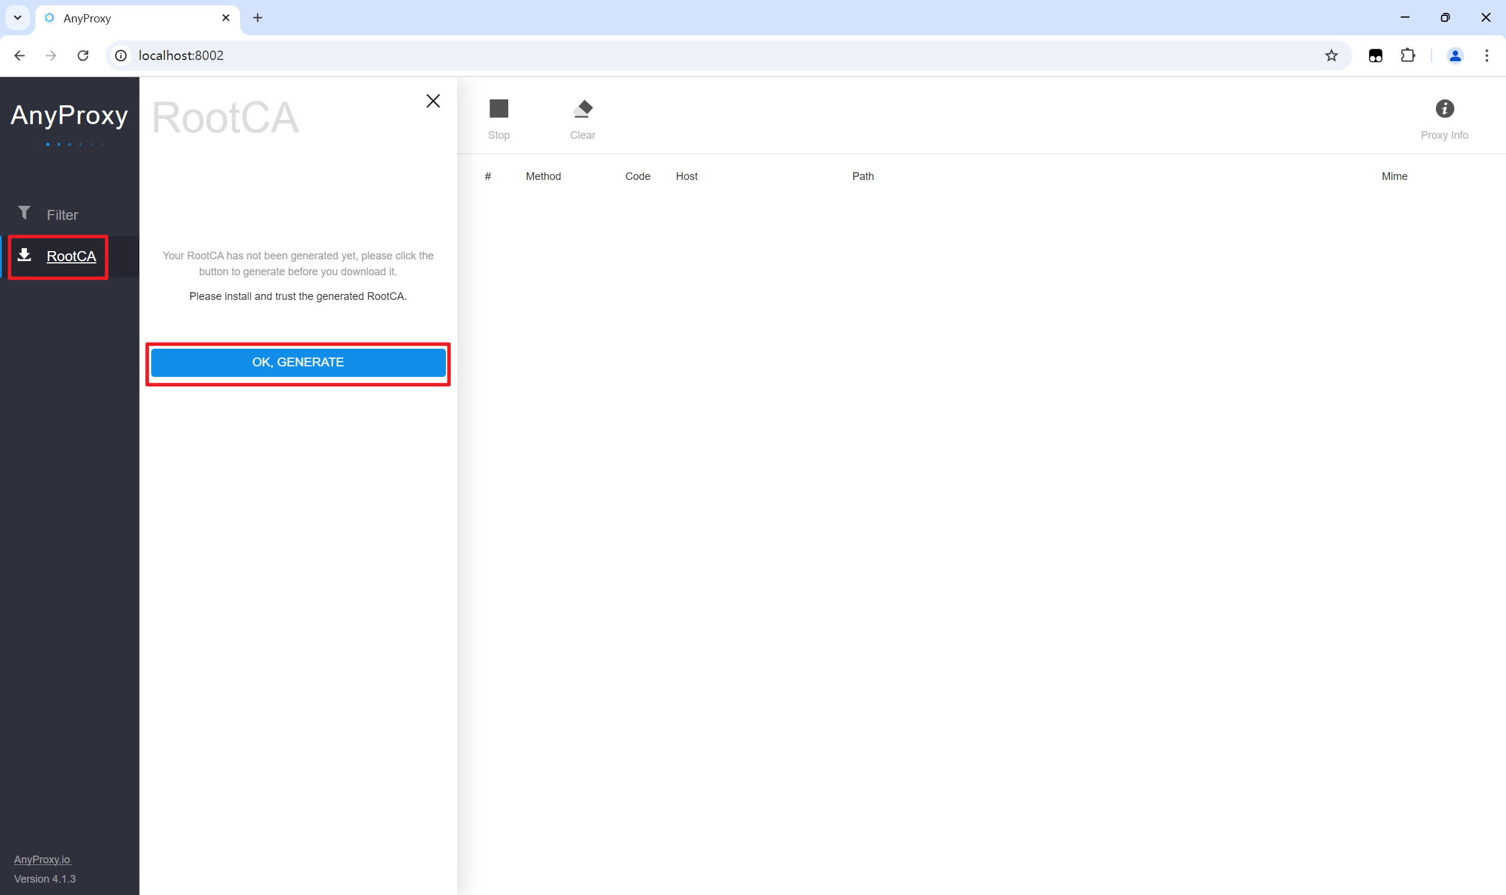Open a new browser tab
The width and height of the screenshot is (1506, 895).
click(258, 18)
